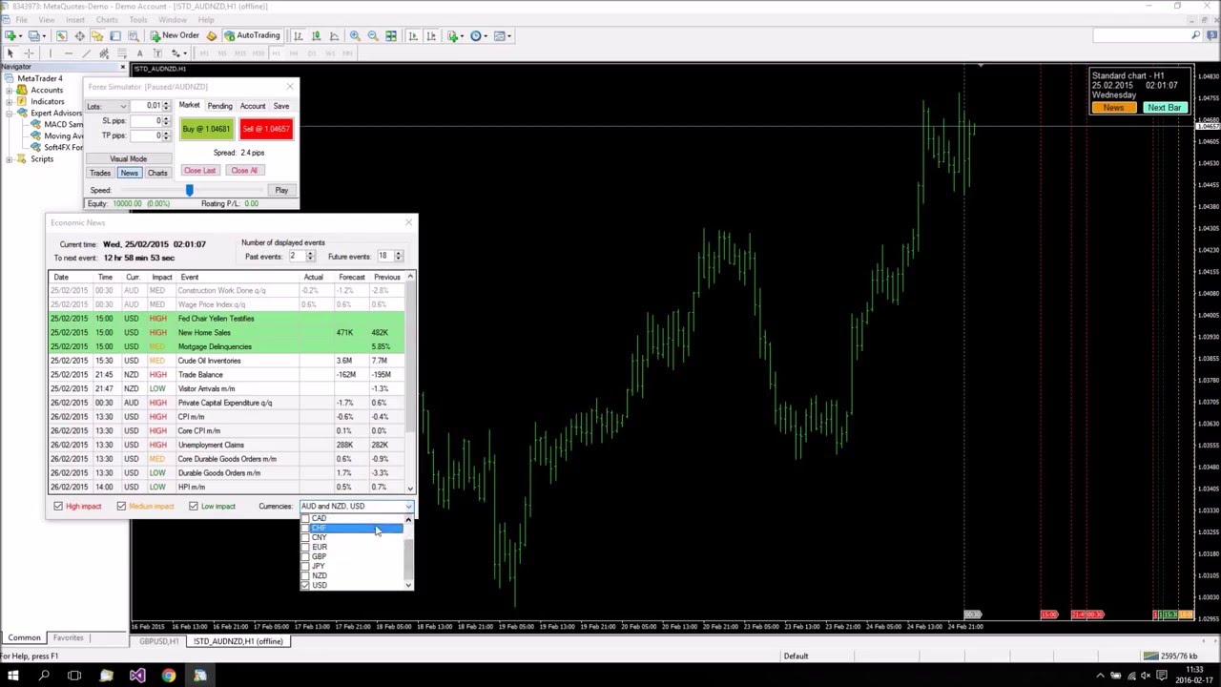This screenshot has height=687, width=1221.
Task: Toggle the AutoTrading button
Action: (252, 35)
